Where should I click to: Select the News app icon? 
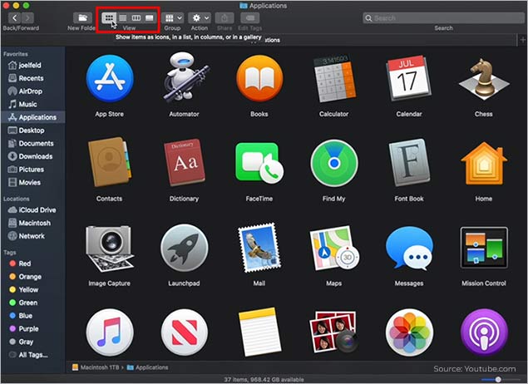pos(185,332)
